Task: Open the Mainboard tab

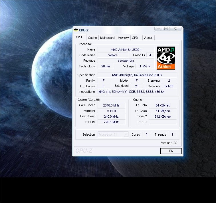Action: coord(107,38)
